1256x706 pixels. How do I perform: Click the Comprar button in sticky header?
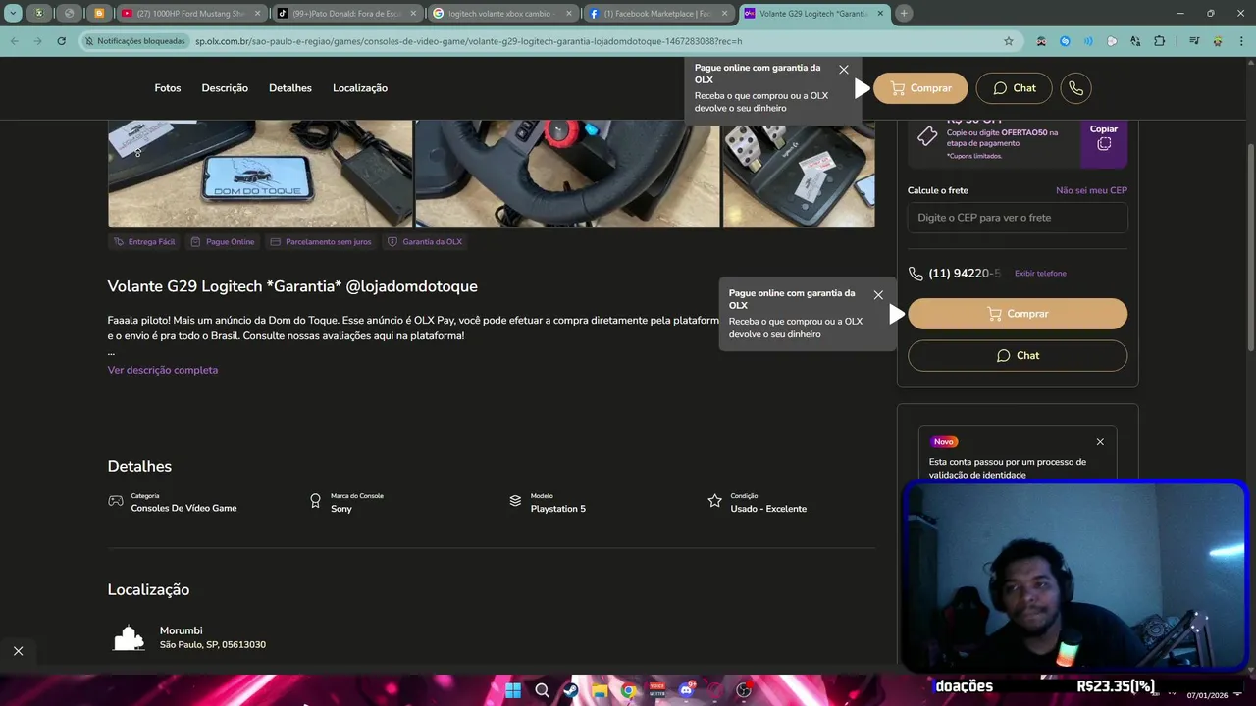(920, 88)
